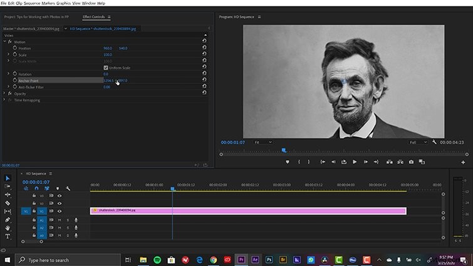This screenshot has width=473, height=266.
Task: Click the Program Monitor blue playhead
Action: click(284, 150)
